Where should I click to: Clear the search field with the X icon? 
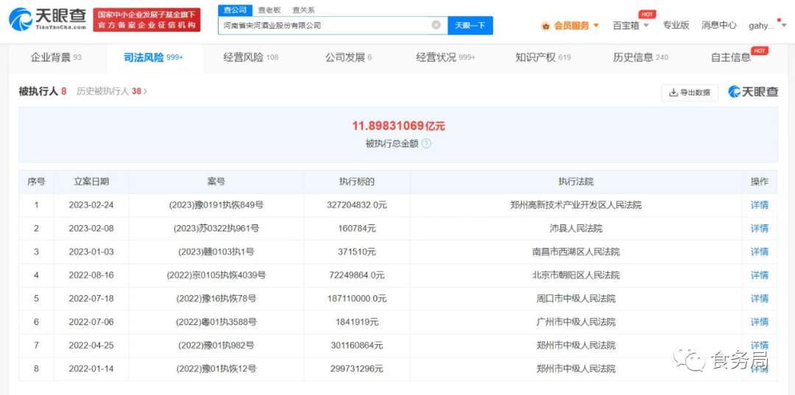[436, 25]
